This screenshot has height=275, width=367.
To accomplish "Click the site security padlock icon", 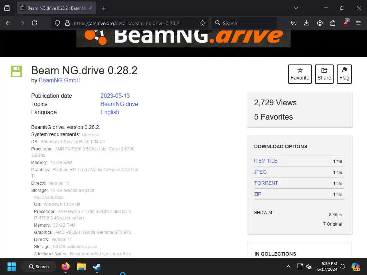I will click(67, 23).
